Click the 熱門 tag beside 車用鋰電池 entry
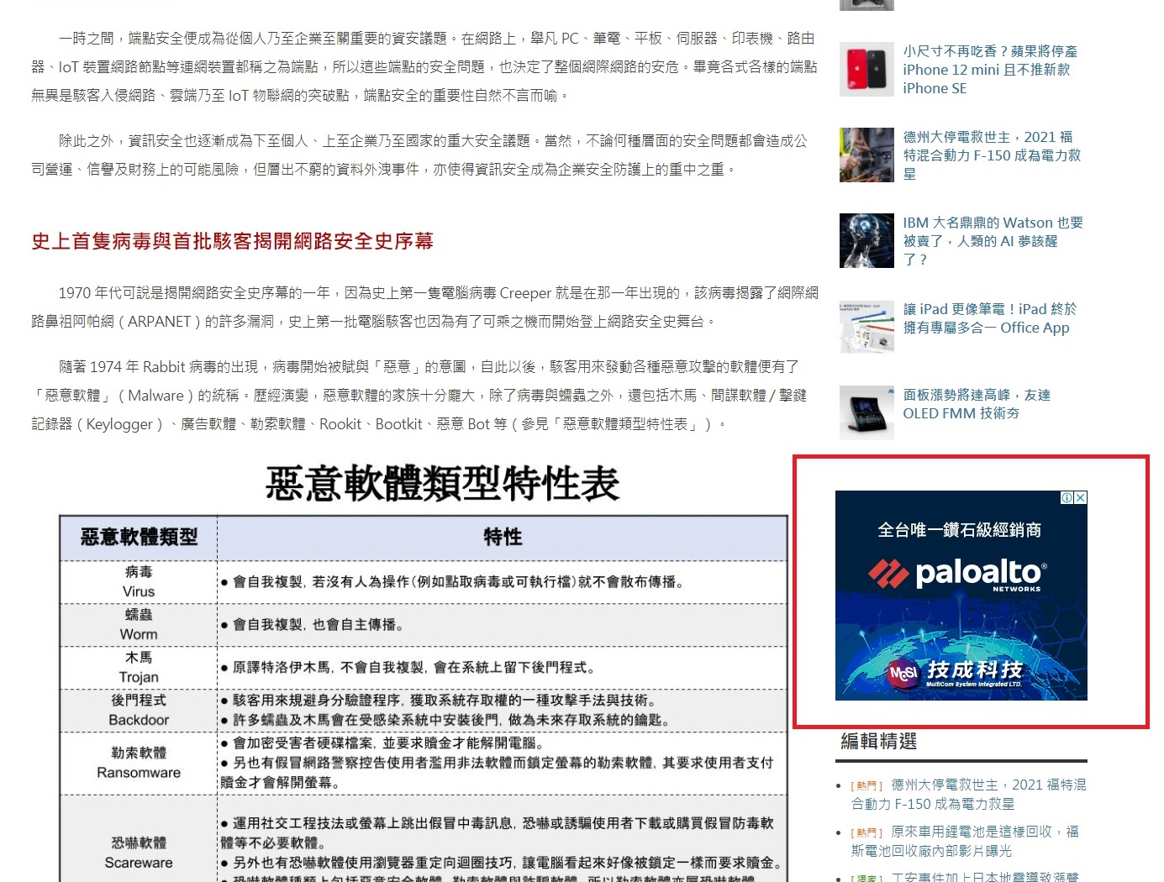Viewport: 1164px width, 882px height. (866, 833)
